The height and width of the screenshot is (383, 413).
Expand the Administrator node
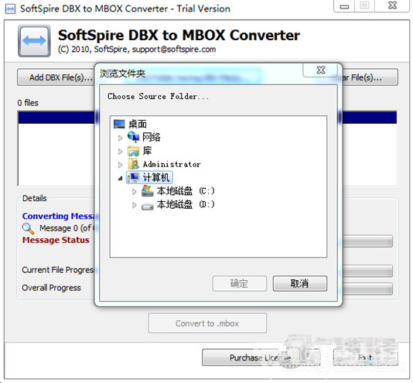120,165
